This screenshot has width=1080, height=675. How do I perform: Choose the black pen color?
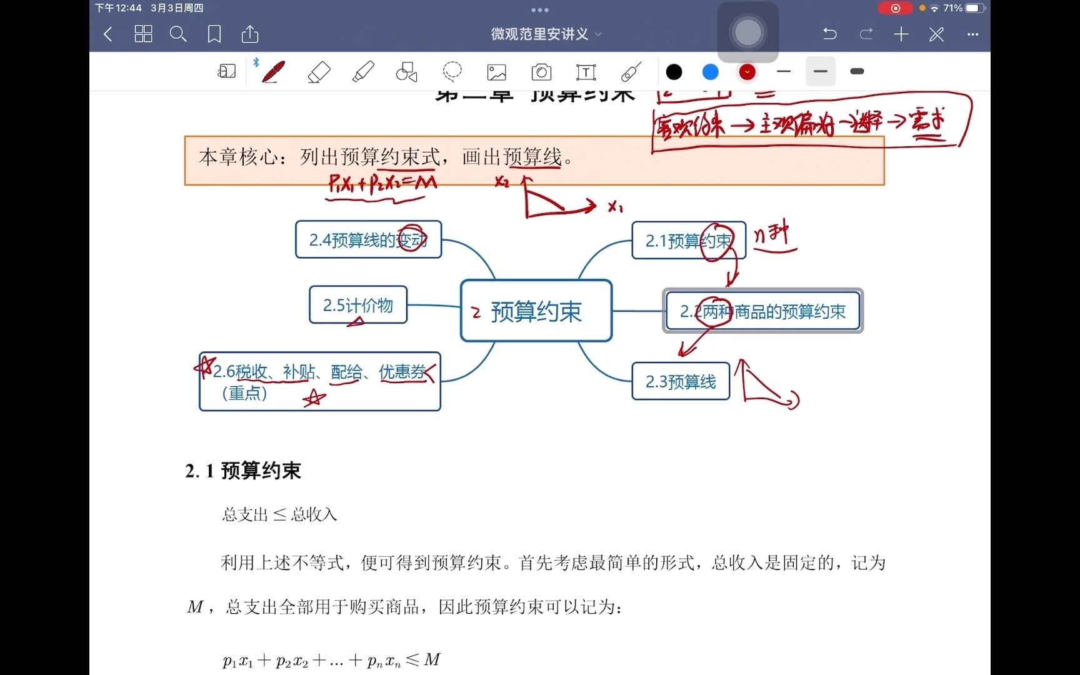pyautogui.click(x=674, y=72)
